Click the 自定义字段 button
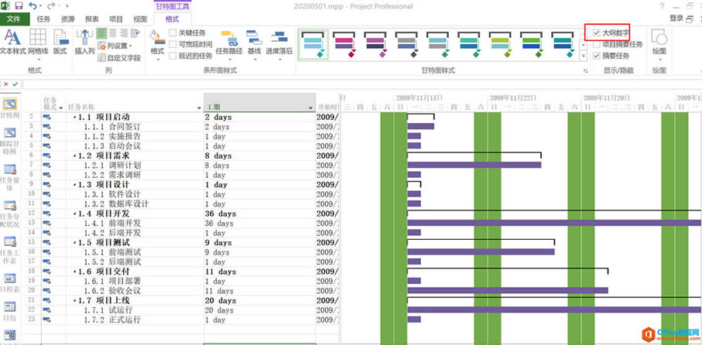The image size is (702, 345). (x=120, y=57)
